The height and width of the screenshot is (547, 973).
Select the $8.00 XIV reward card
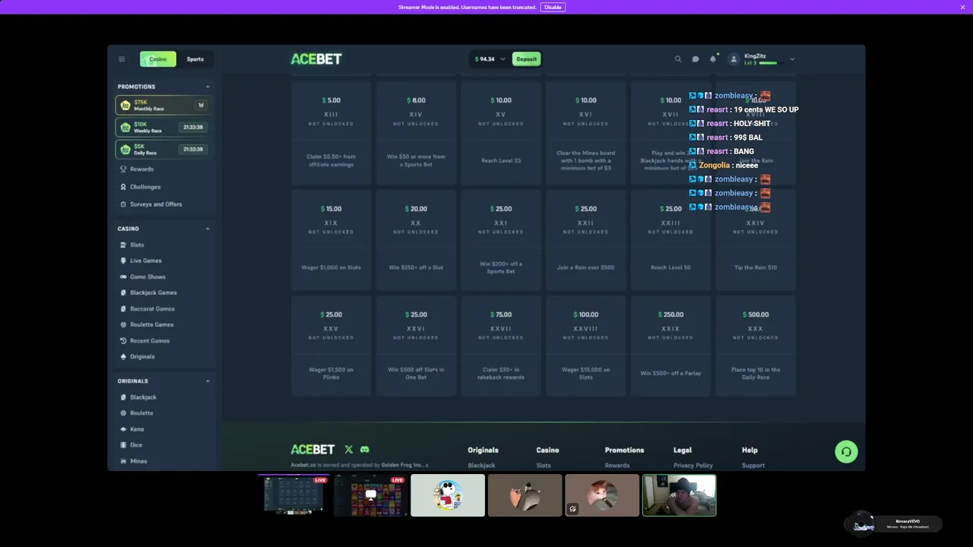pos(416,133)
